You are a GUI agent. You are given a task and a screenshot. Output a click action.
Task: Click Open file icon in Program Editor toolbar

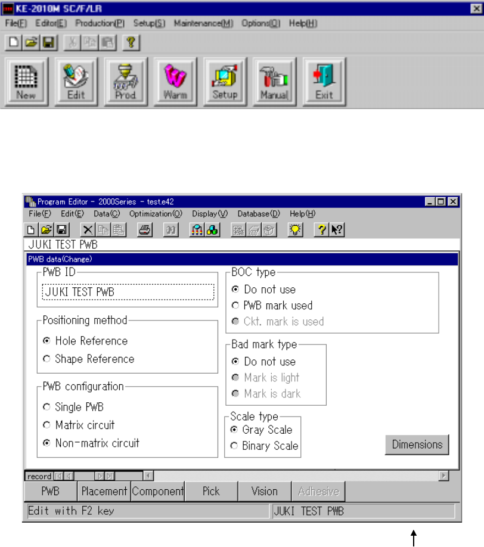pyautogui.click(x=46, y=230)
